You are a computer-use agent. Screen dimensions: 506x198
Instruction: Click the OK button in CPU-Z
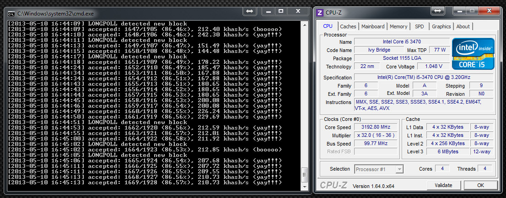pyautogui.click(x=481, y=185)
